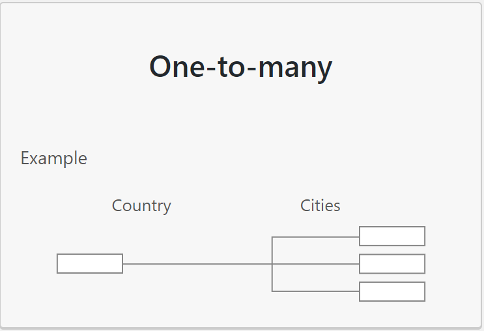Click the line leading to top city box
This screenshot has width=484, height=331.
315,237
